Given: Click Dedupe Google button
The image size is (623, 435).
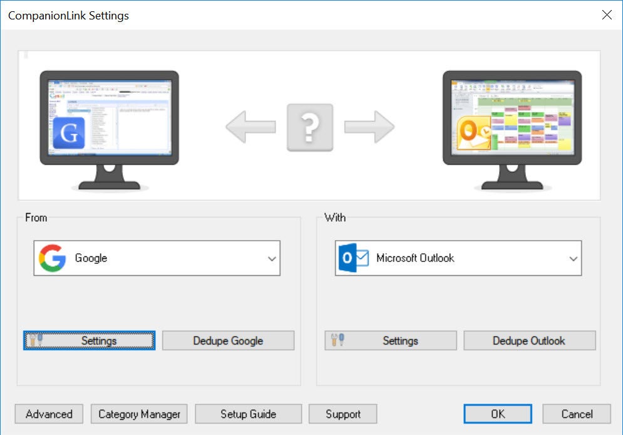Looking at the screenshot, I should click(228, 340).
